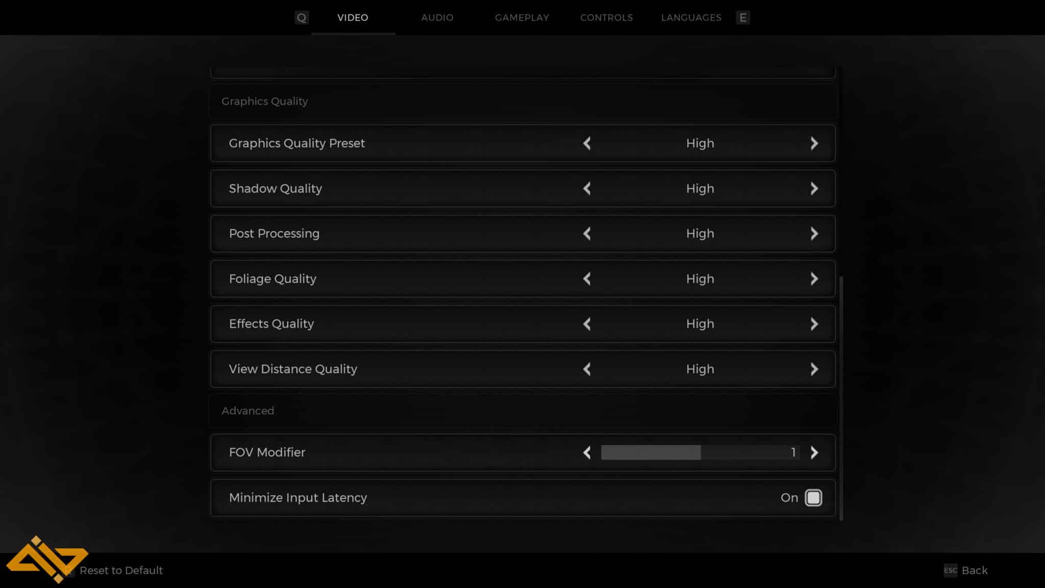
Task: Click the Back button
Action: (975, 571)
